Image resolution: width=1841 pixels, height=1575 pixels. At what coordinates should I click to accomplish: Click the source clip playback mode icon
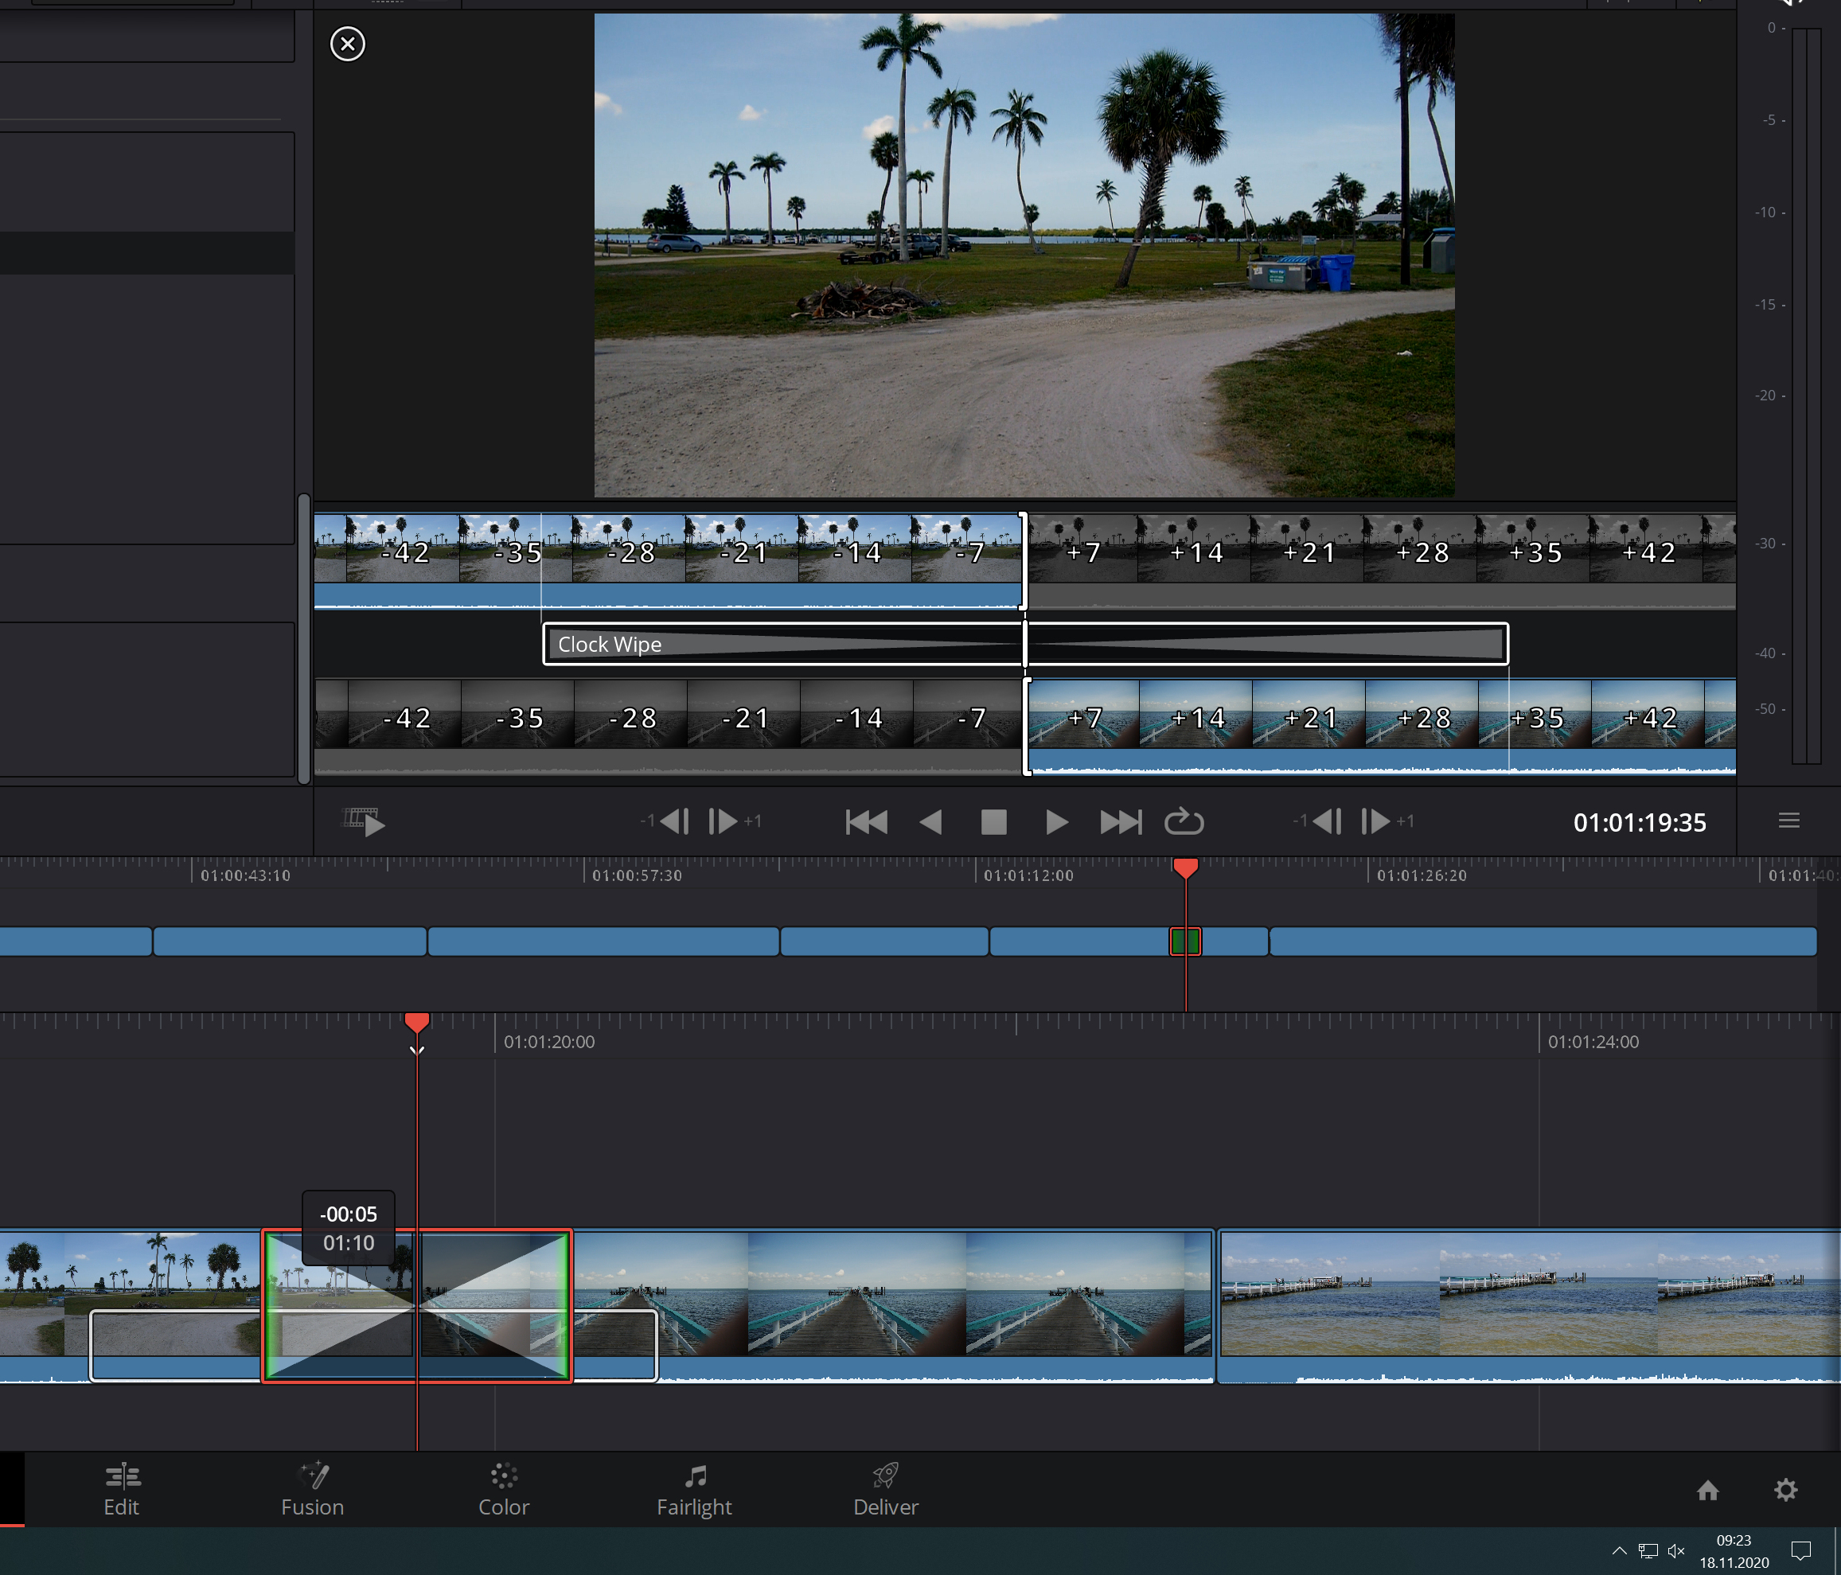pos(365,821)
